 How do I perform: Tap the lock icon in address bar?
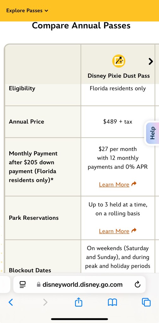(x=38, y=285)
